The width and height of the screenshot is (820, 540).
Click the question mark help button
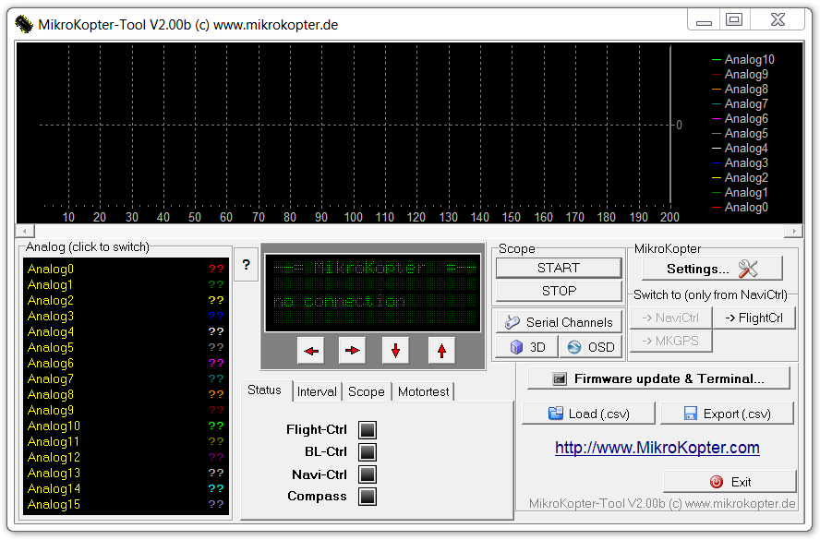(x=246, y=265)
